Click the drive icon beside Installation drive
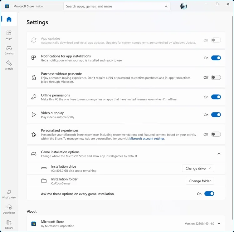This screenshot has width=234, height=232. pyautogui.click(x=44, y=168)
